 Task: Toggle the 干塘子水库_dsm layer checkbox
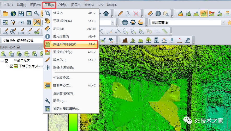tap(12, 66)
